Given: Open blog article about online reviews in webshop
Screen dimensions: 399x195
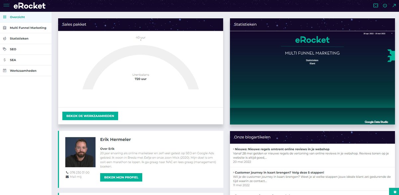Looking at the screenshot, I should click(x=282, y=149).
